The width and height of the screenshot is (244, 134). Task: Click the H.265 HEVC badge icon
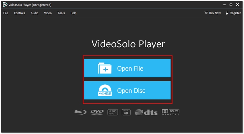pos(113,112)
